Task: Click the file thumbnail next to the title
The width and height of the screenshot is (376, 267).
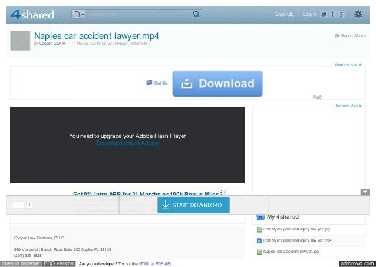Action: pyautogui.click(x=20, y=41)
